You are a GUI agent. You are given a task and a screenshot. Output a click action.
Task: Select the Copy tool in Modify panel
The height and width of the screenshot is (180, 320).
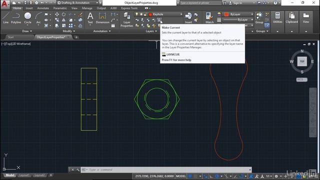point(57,20)
